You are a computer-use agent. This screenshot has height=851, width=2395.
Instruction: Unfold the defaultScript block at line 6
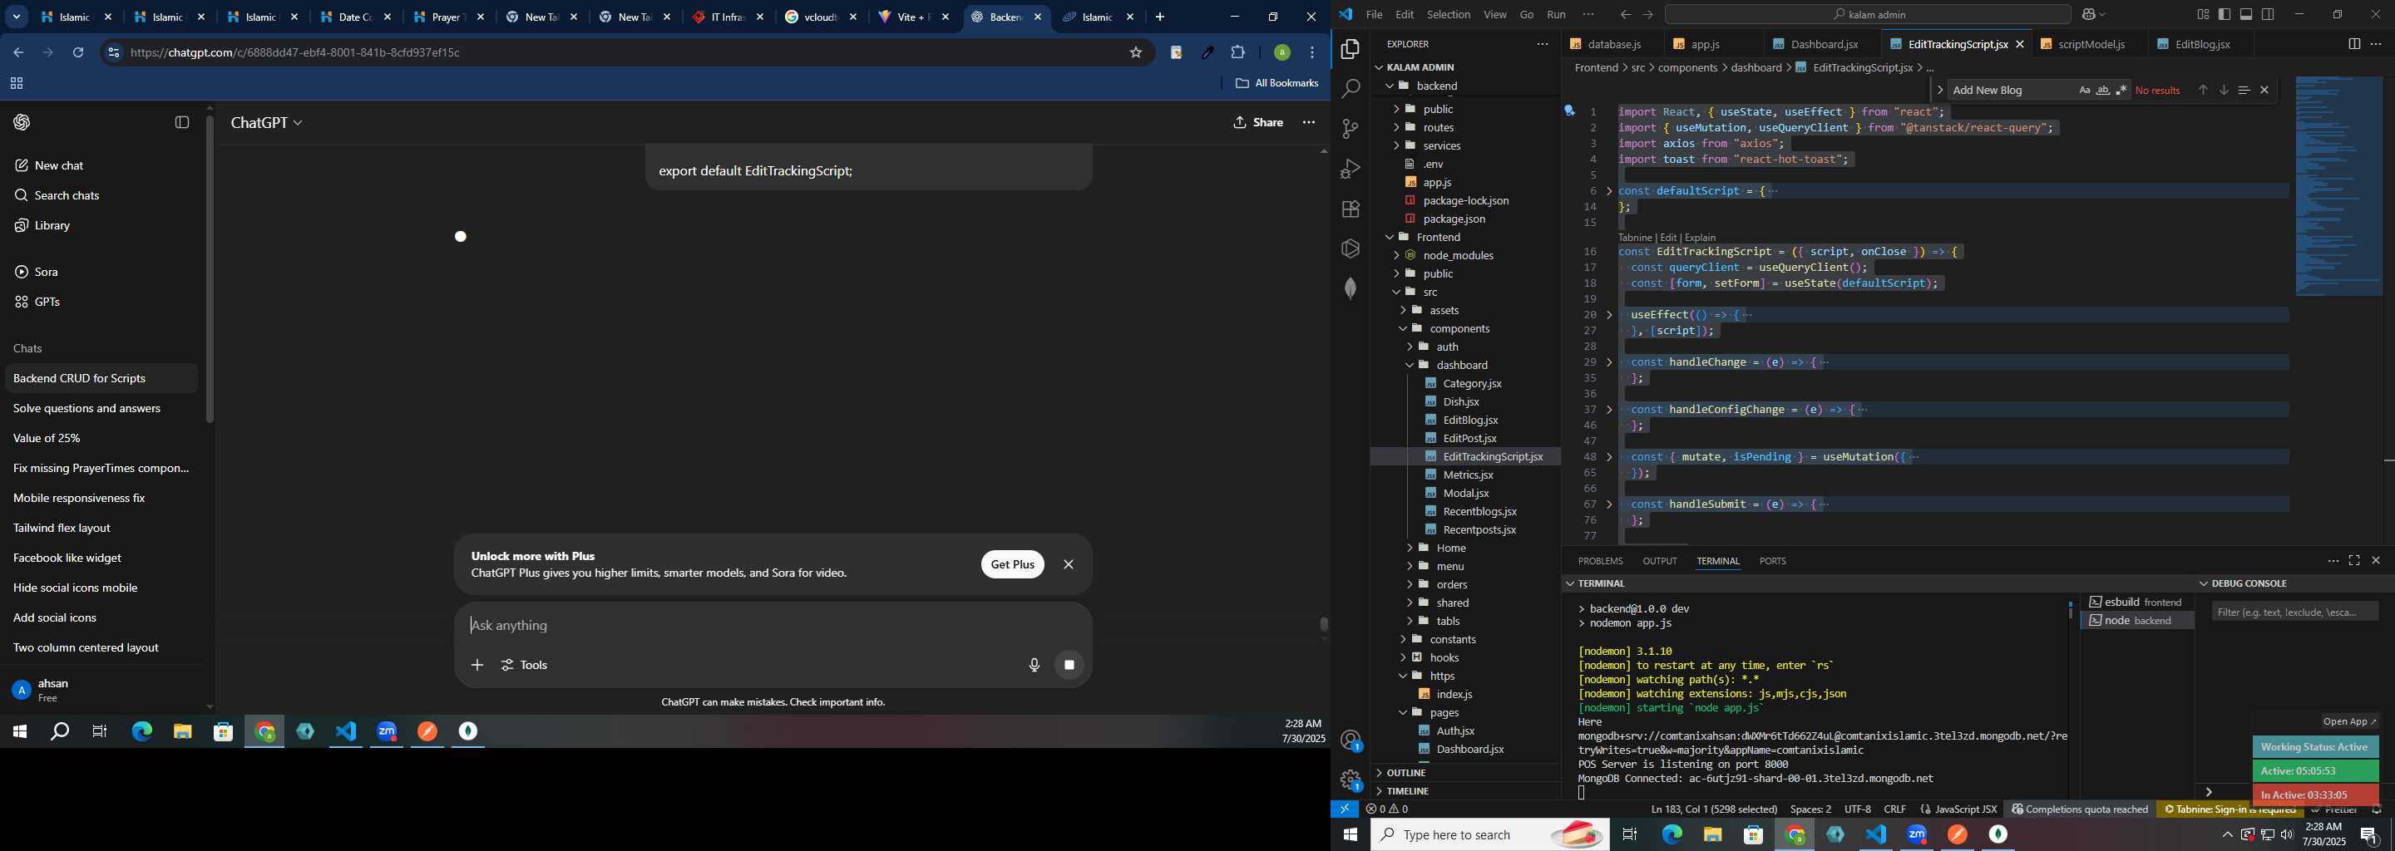pyautogui.click(x=1609, y=191)
